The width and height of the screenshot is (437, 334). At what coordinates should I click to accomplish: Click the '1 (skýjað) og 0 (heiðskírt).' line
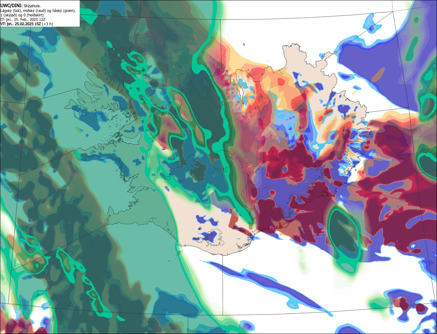click(x=22, y=15)
